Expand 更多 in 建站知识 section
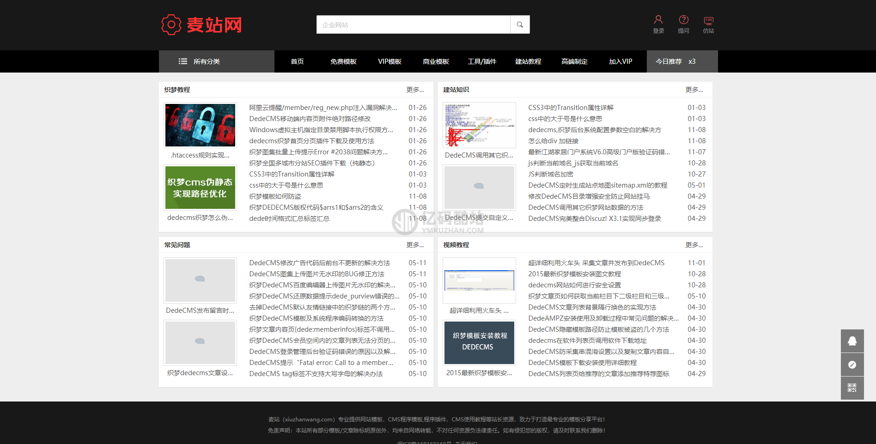The width and height of the screenshot is (876, 444). coord(694,90)
